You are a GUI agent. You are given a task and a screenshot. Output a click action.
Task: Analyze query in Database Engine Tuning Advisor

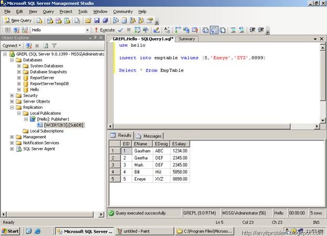(x=146, y=30)
